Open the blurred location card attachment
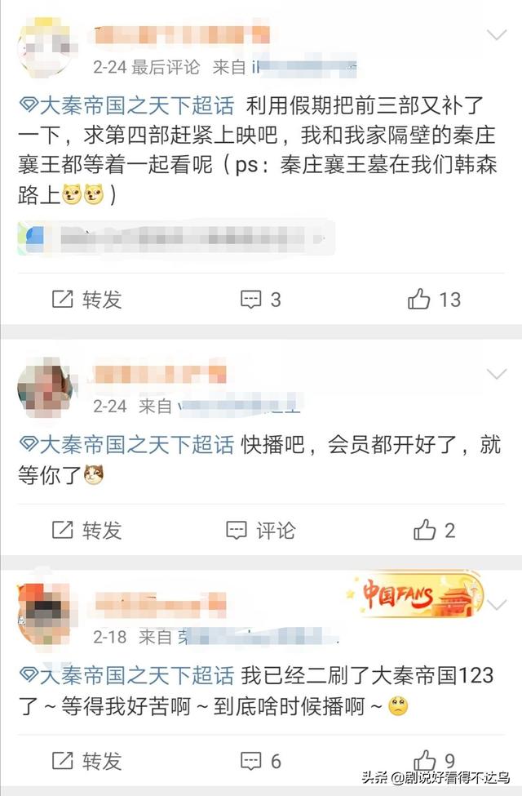 tap(176, 238)
